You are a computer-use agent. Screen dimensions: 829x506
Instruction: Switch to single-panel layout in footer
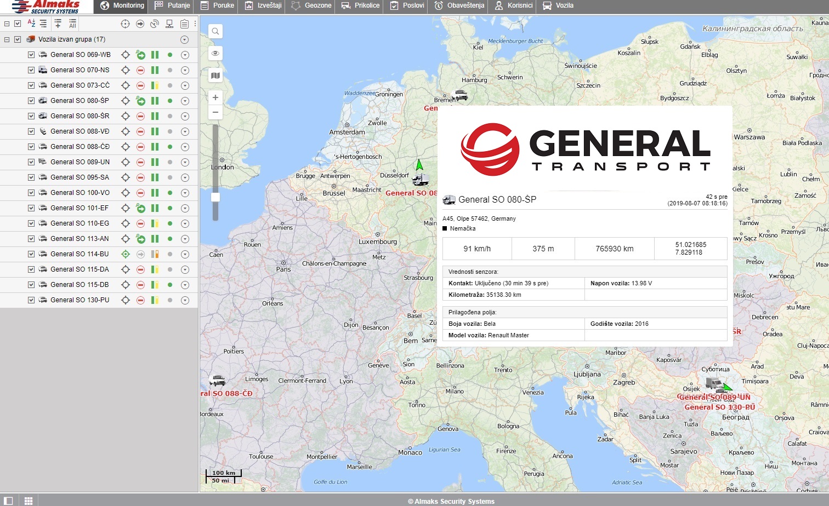[8, 501]
